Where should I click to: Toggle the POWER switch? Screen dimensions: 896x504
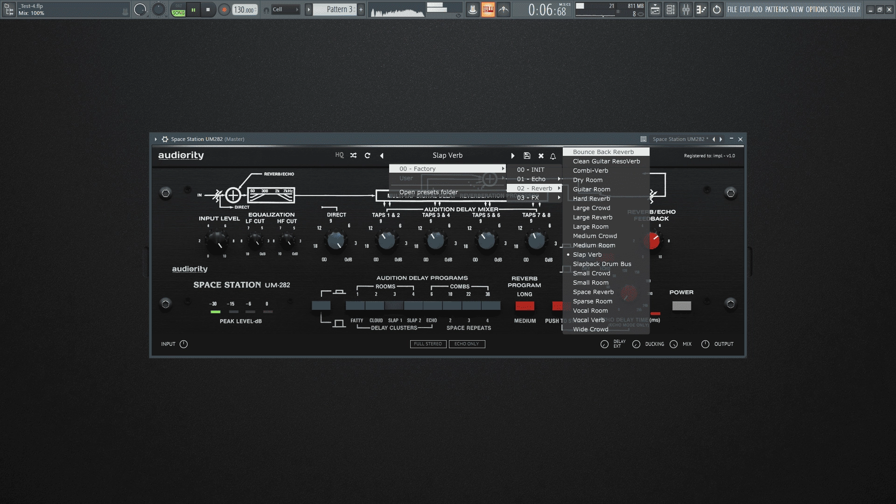681,306
